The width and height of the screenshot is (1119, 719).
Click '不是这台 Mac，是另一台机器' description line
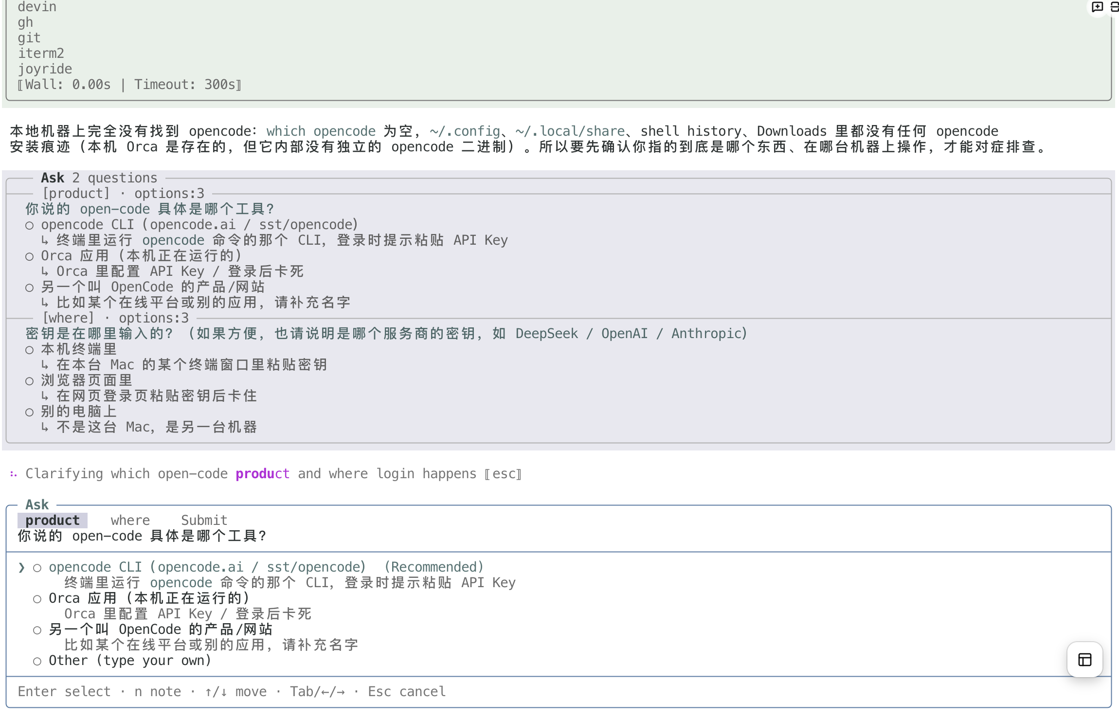point(157,427)
